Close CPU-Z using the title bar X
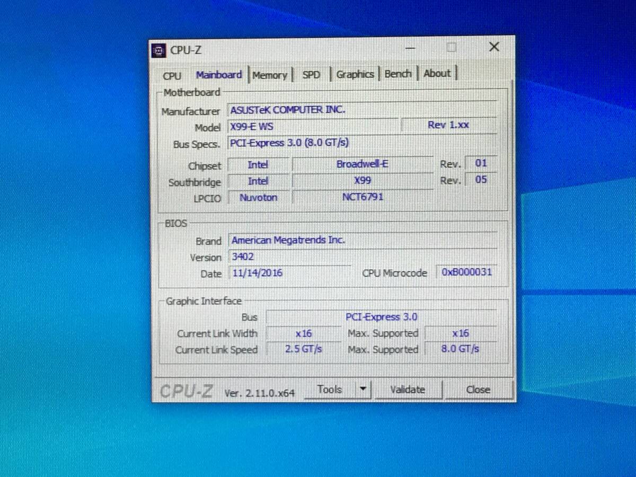The width and height of the screenshot is (636, 477). pos(494,47)
